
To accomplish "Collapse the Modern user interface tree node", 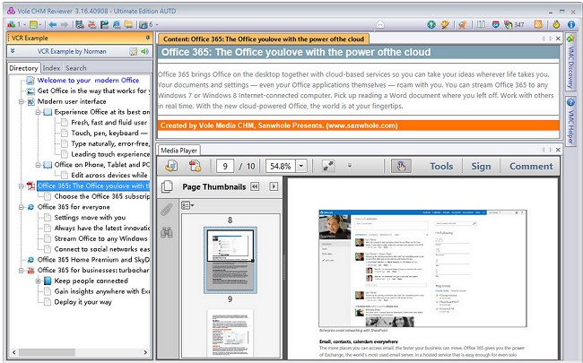I will pyautogui.click(x=22, y=101).
